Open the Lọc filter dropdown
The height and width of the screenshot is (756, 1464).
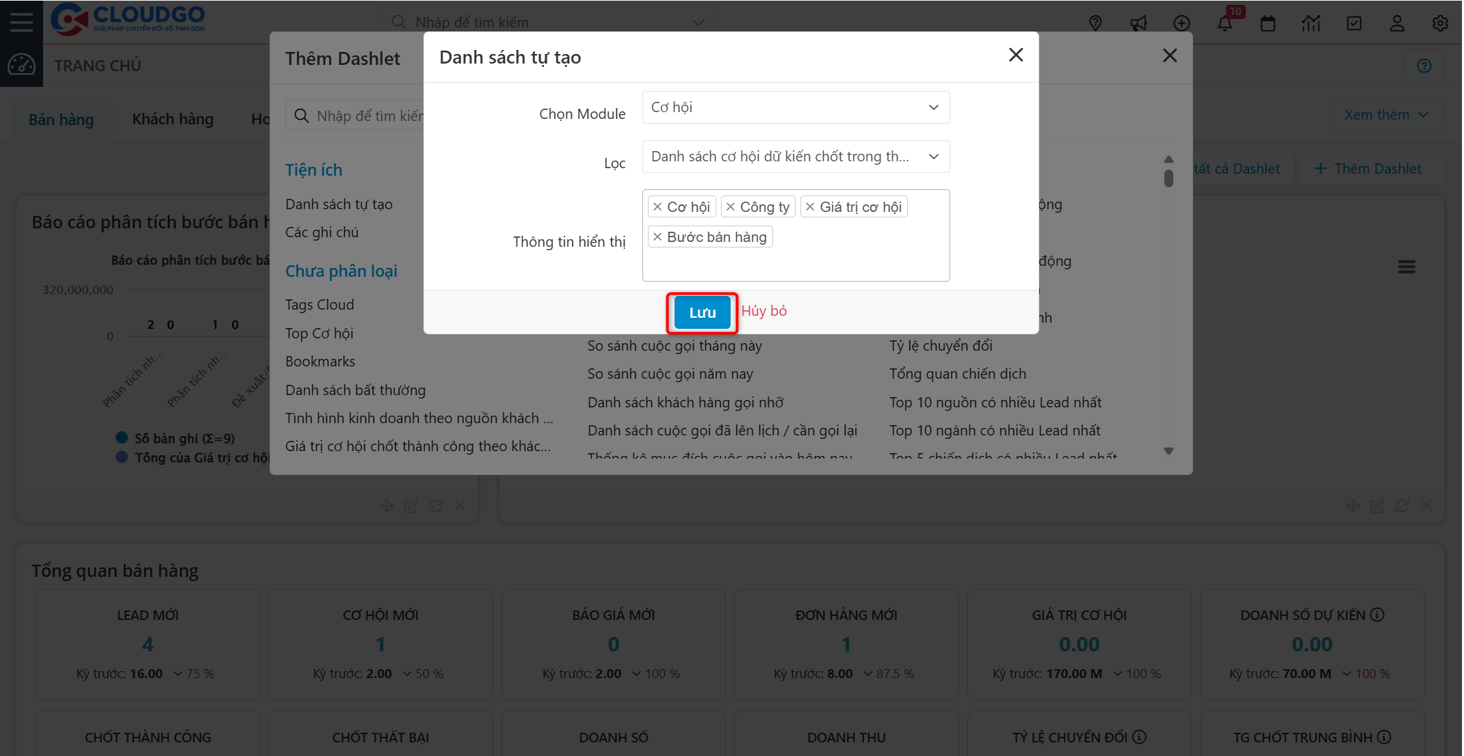[795, 157]
